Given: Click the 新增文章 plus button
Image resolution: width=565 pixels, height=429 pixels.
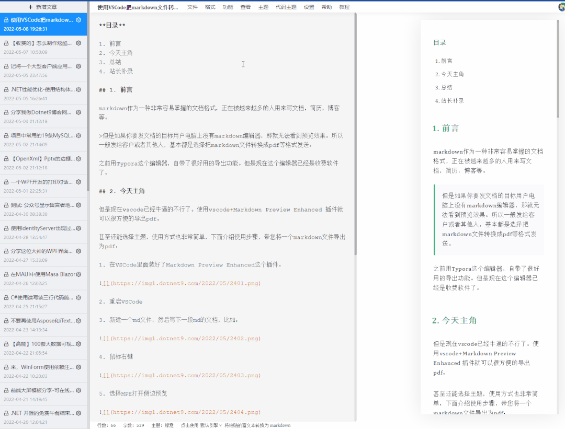Looking at the screenshot, I should point(43,7).
